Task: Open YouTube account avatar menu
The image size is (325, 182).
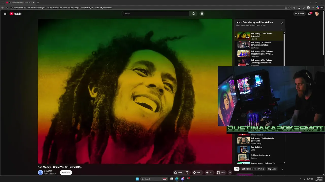Action: pos(317,14)
